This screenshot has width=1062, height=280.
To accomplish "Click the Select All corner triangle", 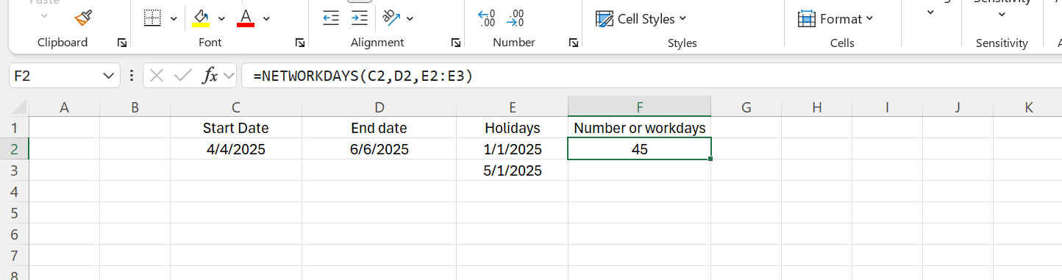I will [18, 107].
